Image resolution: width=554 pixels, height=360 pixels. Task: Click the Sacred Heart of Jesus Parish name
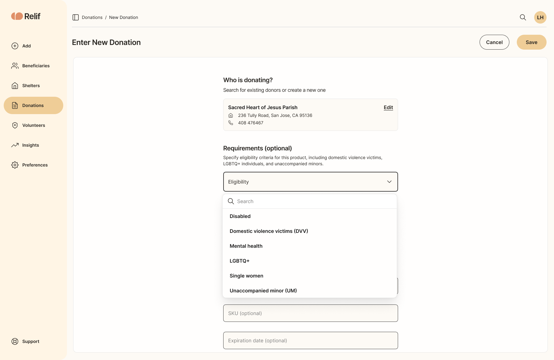point(263,107)
